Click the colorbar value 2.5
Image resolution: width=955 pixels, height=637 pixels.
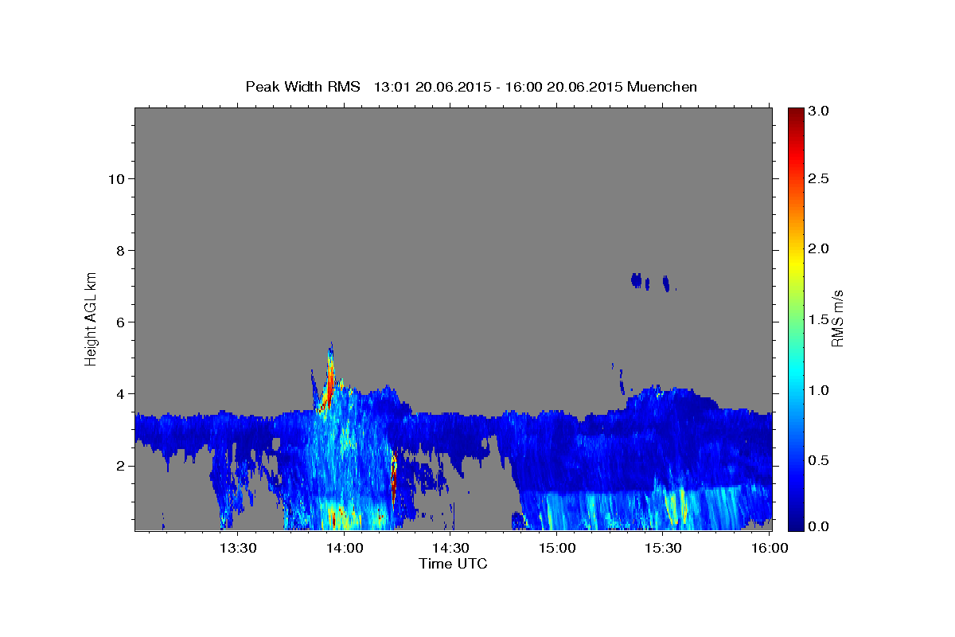(x=819, y=179)
